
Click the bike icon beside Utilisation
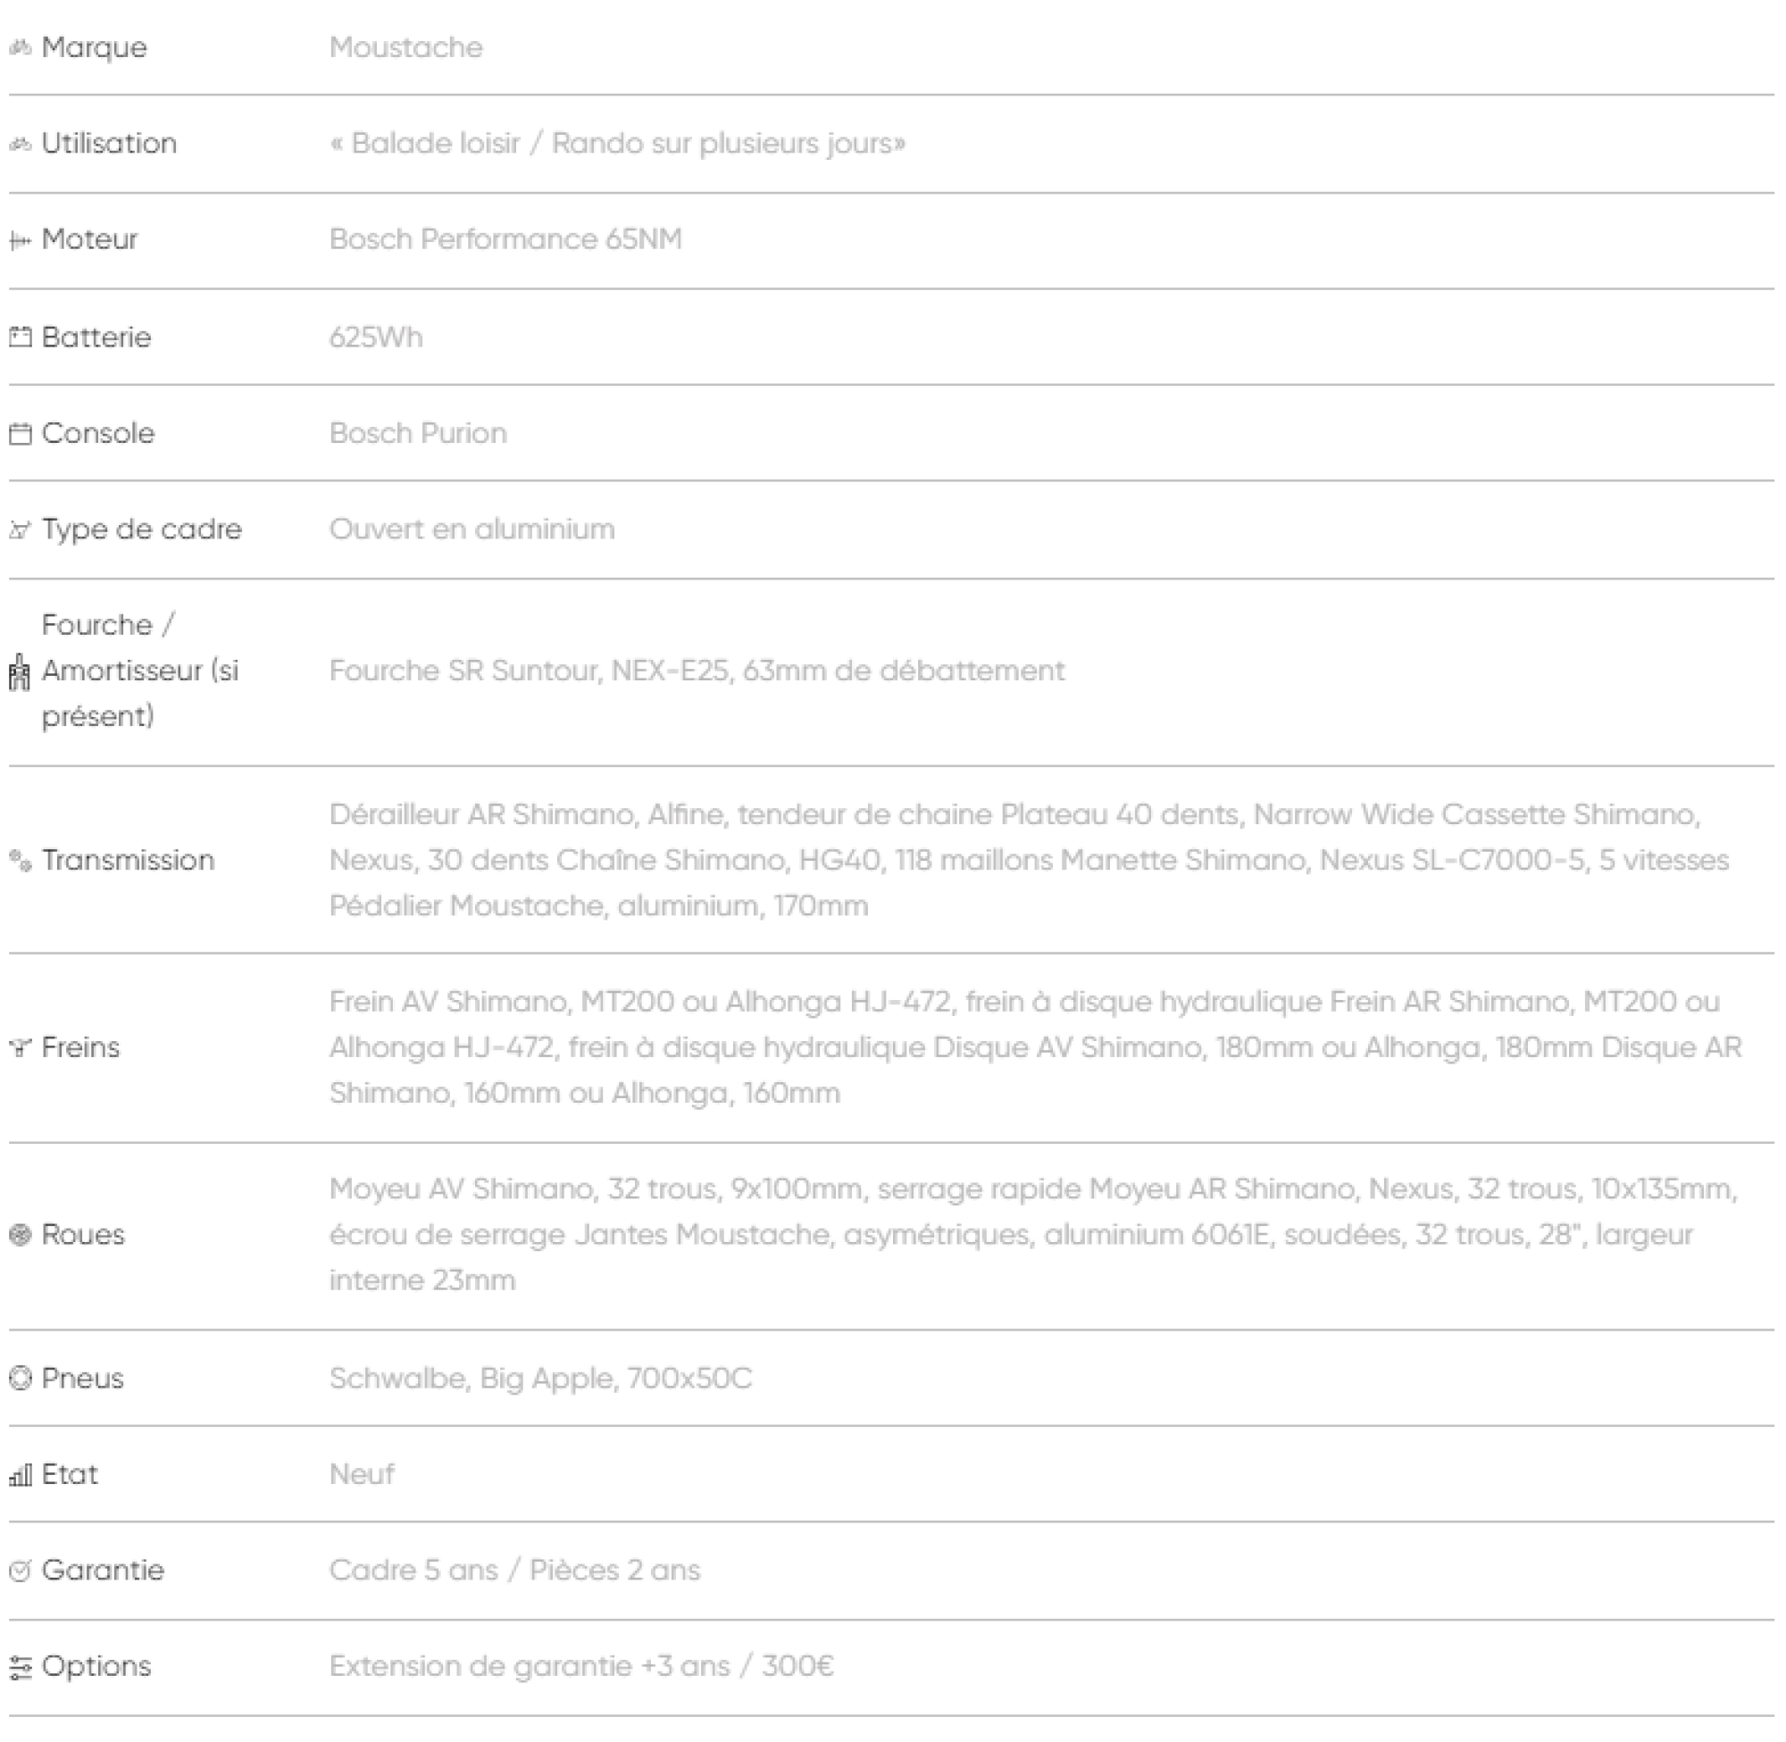pos(21,144)
